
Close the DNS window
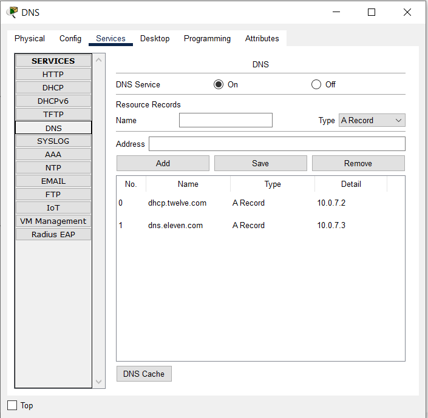pos(407,12)
